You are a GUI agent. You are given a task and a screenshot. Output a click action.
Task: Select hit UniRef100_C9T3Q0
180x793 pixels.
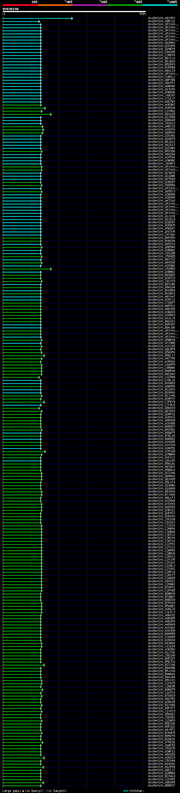161,235
